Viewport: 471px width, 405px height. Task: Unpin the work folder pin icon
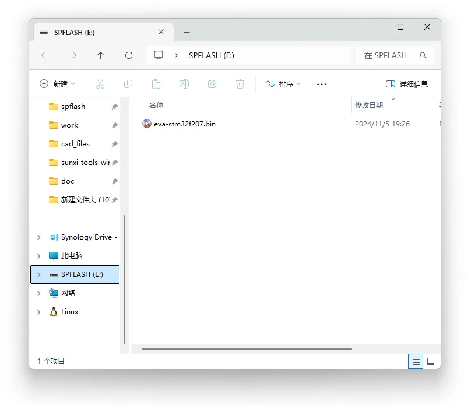pyautogui.click(x=114, y=125)
